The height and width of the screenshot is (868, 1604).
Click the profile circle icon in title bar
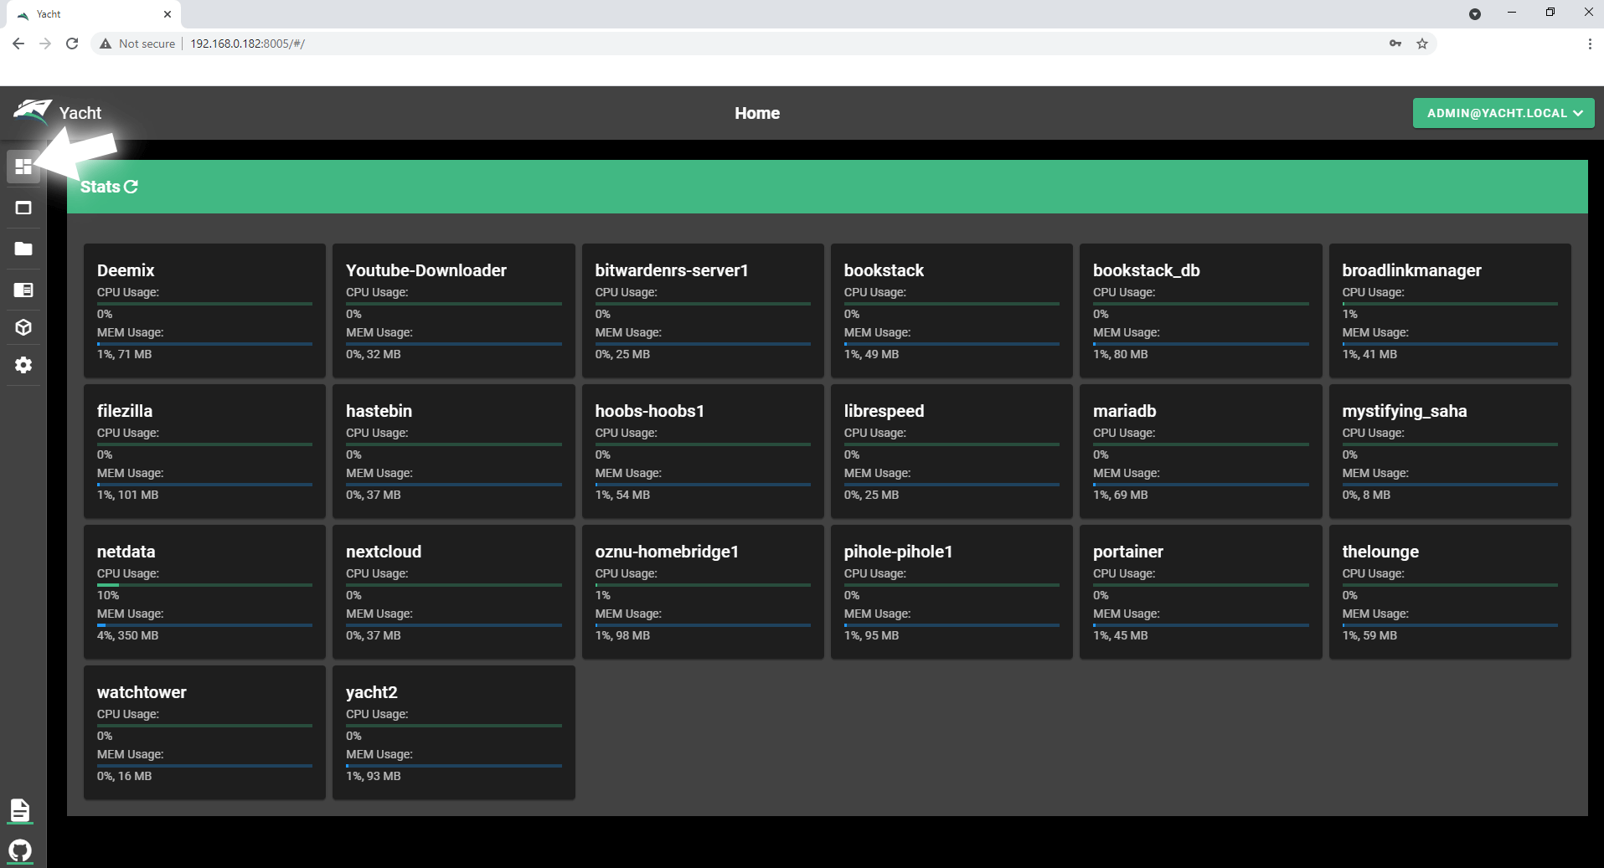click(1475, 14)
